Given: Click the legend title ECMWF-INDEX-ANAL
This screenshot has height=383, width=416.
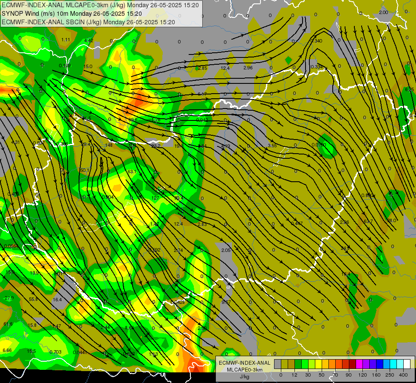Looking at the screenshot, I should coord(244,363).
